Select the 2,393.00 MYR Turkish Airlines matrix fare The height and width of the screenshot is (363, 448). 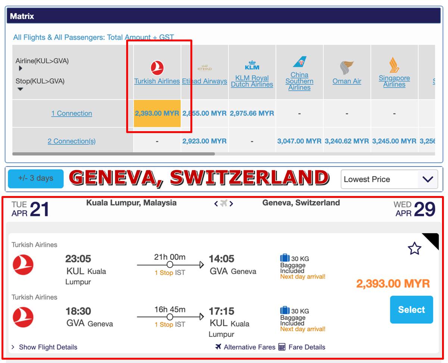[157, 113]
